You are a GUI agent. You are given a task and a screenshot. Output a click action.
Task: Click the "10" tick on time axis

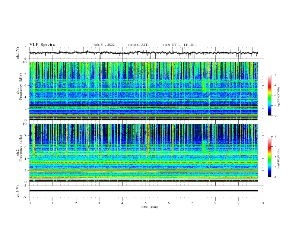point(262,203)
